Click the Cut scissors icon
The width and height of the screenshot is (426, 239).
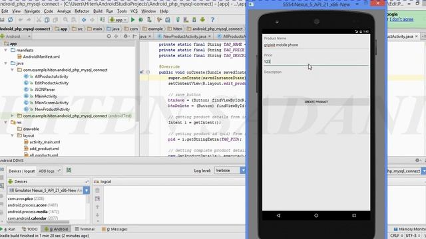[39, 20]
